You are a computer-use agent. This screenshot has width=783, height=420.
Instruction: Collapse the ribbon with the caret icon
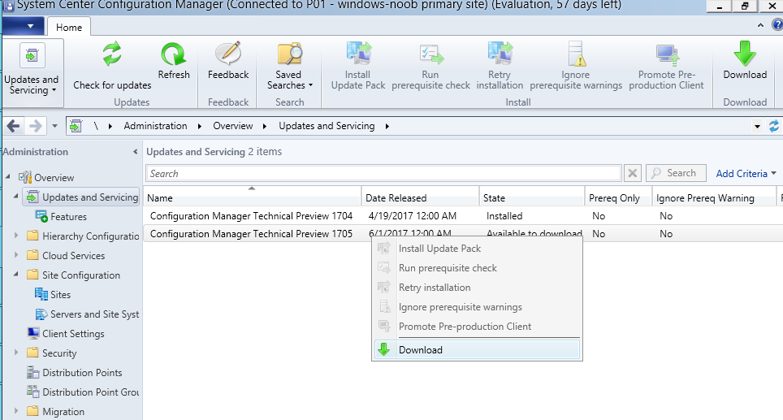point(760,25)
